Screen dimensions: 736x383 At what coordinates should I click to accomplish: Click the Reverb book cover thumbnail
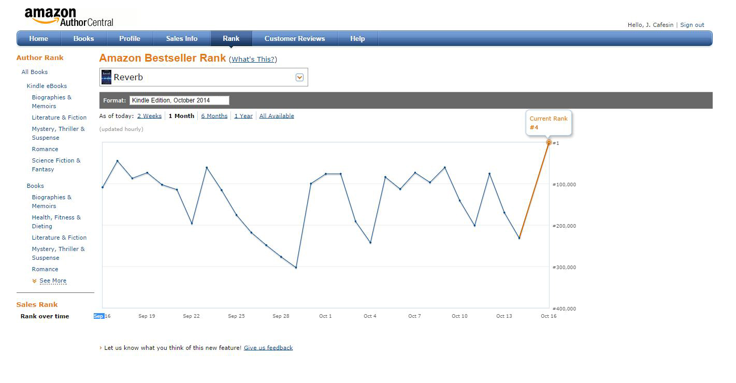(106, 77)
